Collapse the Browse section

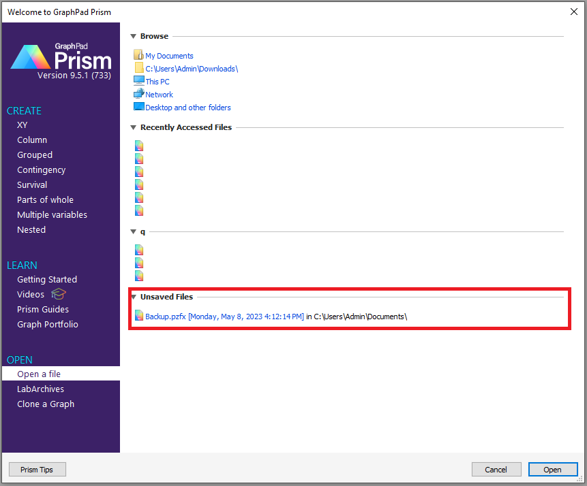tap(134, 37)
